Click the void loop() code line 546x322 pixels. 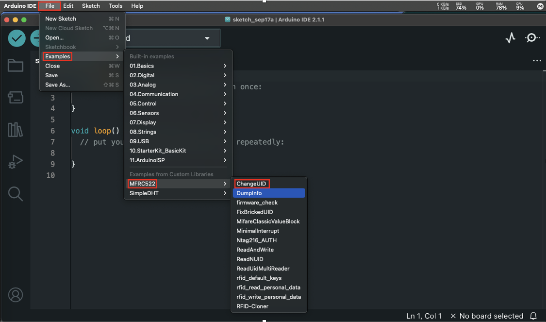pos(96,131)
